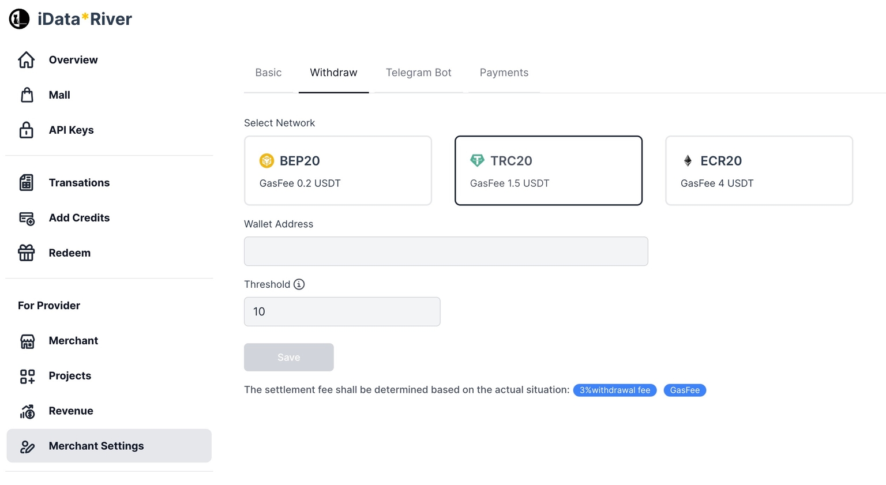Select the TRC20 network option
The image size is (886, 485).
tap(548, 171)
